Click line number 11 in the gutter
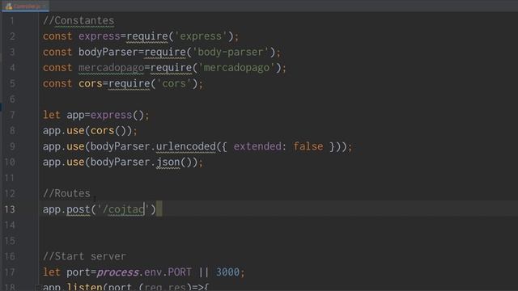This screenshot has height=291, width=518. [x=10, y=178]
